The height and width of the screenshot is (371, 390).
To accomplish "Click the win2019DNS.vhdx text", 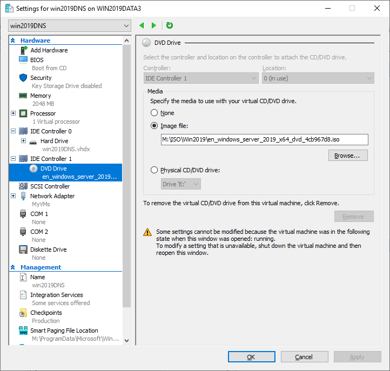I will point(66,149).
